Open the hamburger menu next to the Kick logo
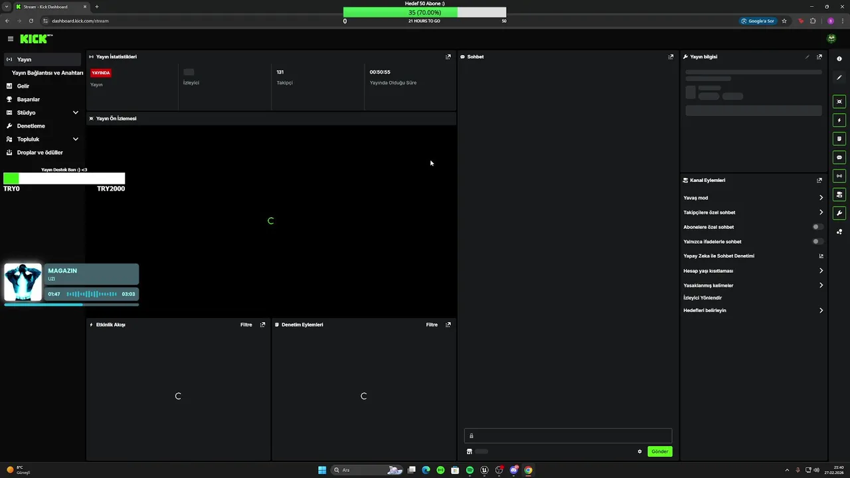 pyautogui.click(x=11, y=39)
